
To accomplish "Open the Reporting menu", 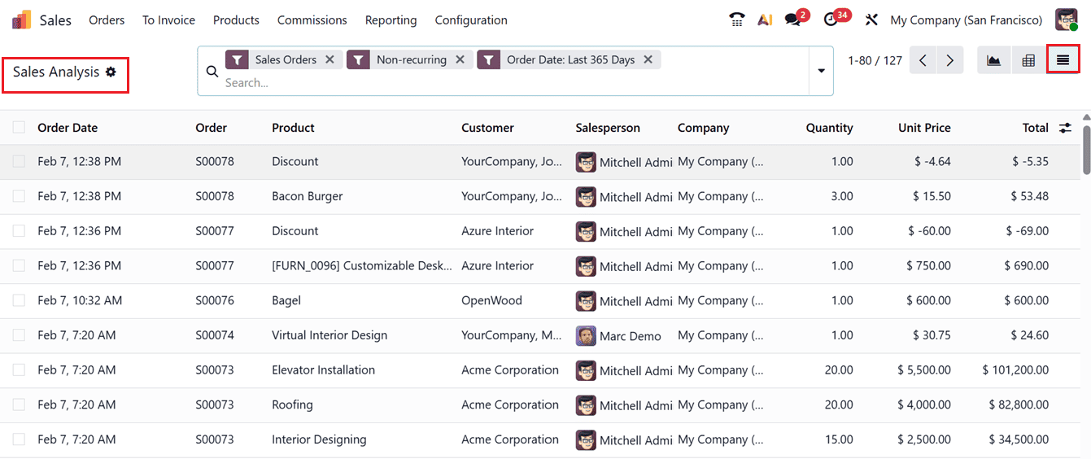I will tap(391, 20).
